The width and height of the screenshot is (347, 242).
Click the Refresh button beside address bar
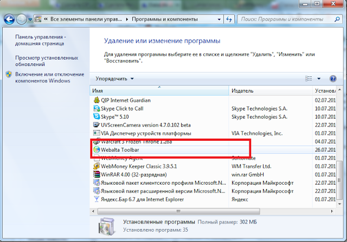(229, 19)
